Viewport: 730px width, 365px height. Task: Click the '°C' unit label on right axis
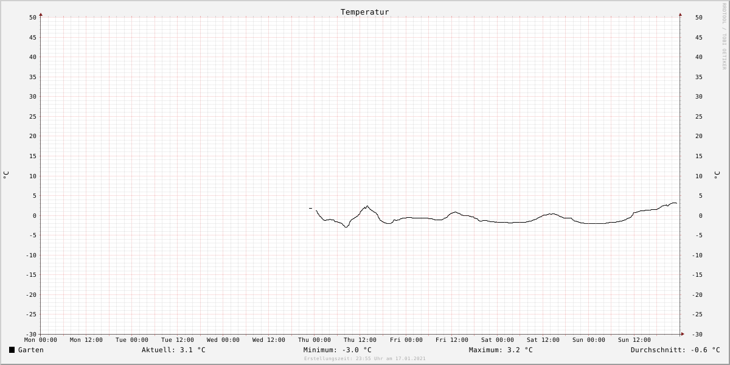[717, 175]
